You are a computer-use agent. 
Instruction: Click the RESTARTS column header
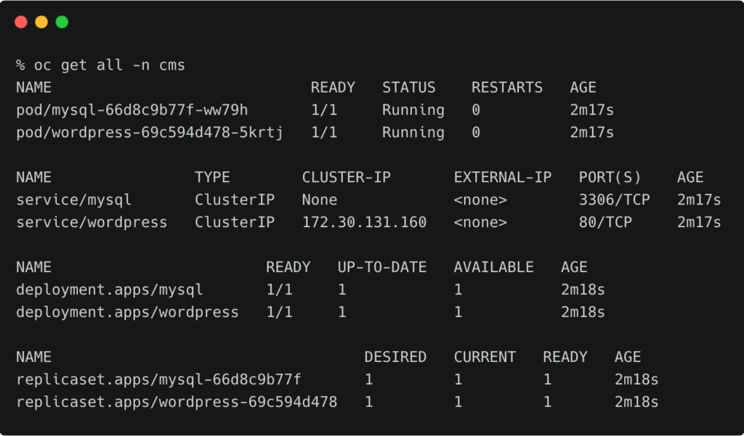(506, 88)
